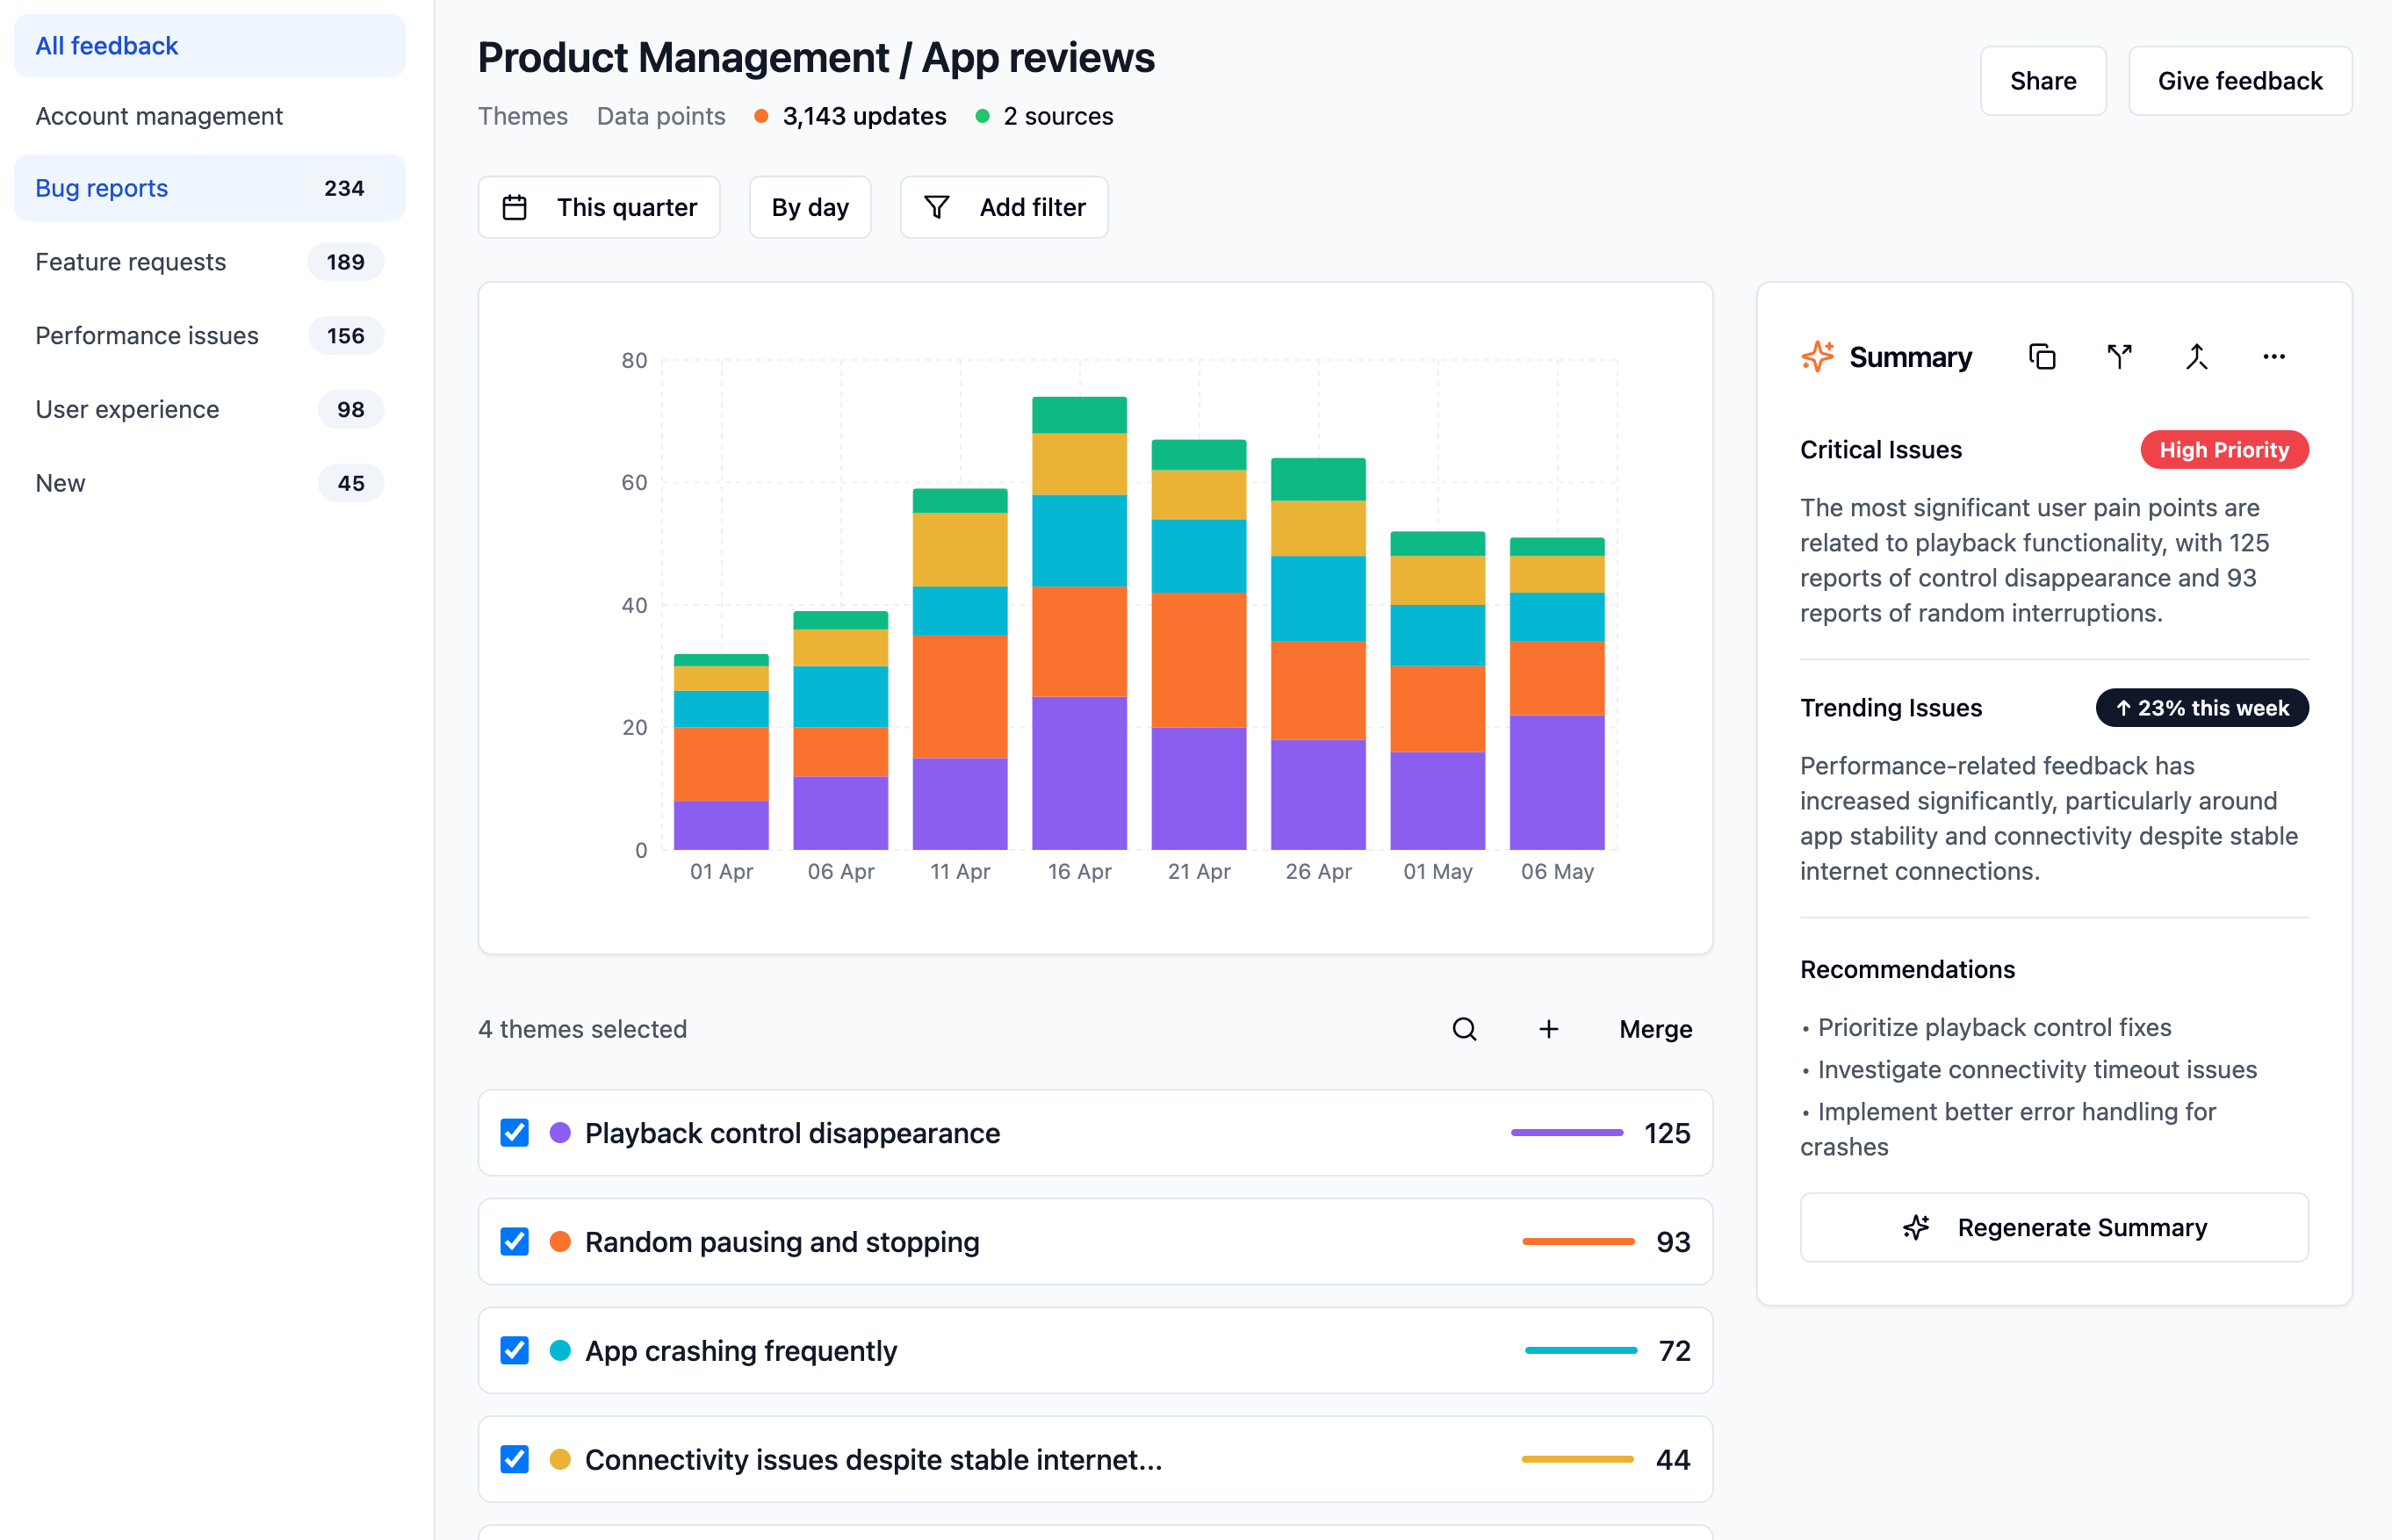
Task: Change grouping via the By day selector
Action: pyautogui.click(x=810, y=207)
